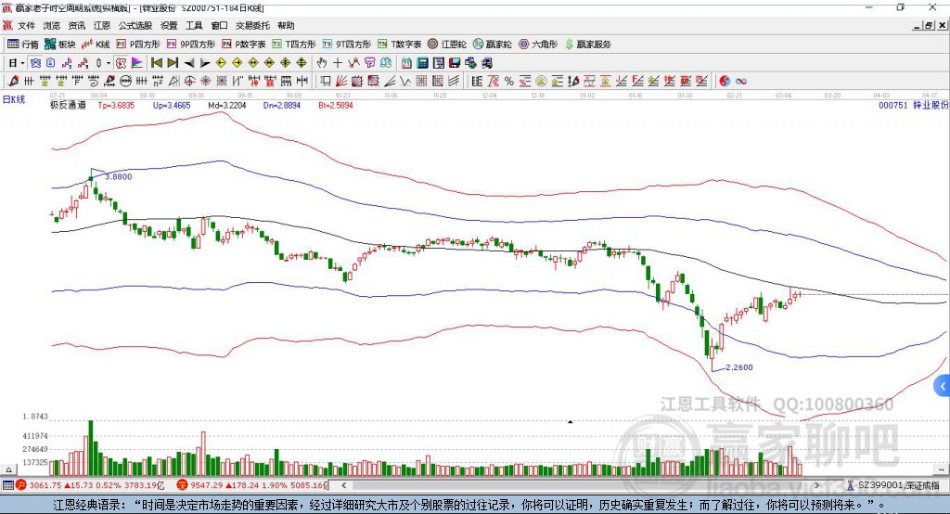
Task: Select the zigzag wave line tool
Action: tap(405, 82)
